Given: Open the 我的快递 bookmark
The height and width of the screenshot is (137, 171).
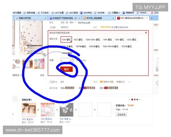Looking at the screenshot, I should coord(29,13).
